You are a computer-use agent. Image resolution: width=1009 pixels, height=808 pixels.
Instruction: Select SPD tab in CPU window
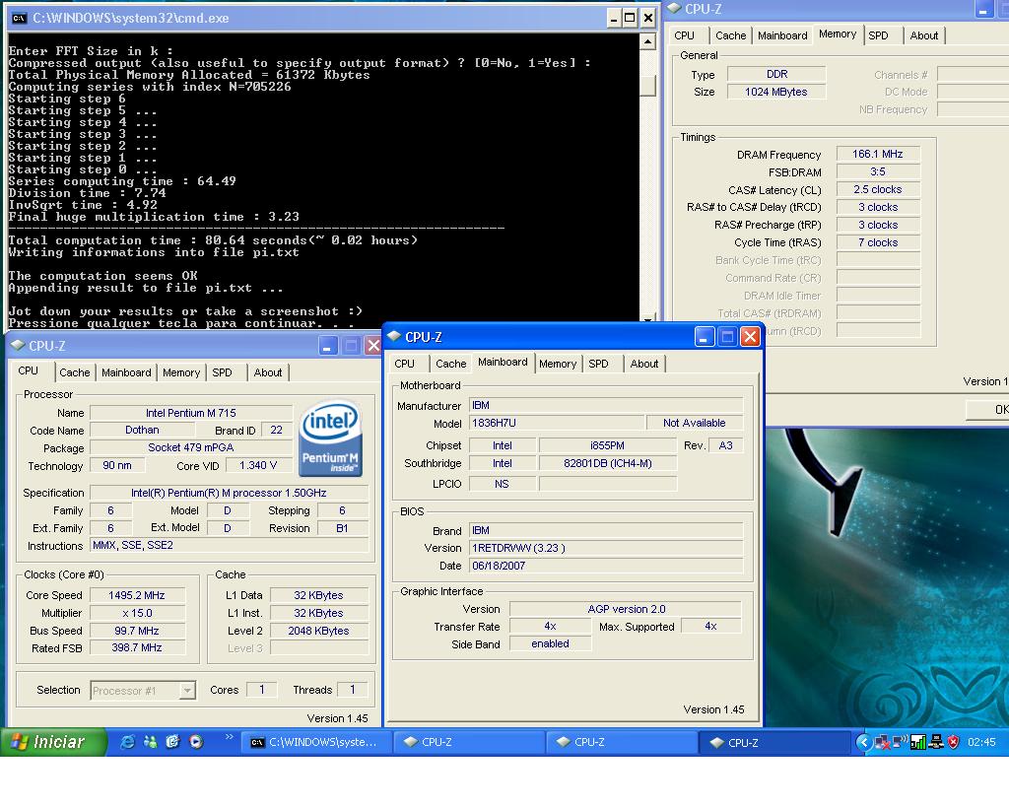point(222,372)
